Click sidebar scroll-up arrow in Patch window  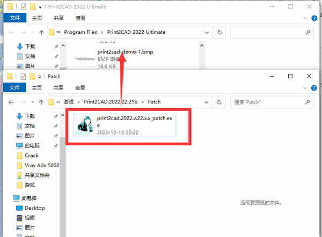click(x=63, y=115)
